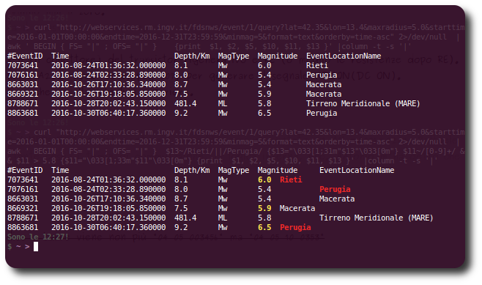Click "Macerata" in colored table's 8663031 row
This screenshot has height=285, width=482.
[x=337, y=199]
